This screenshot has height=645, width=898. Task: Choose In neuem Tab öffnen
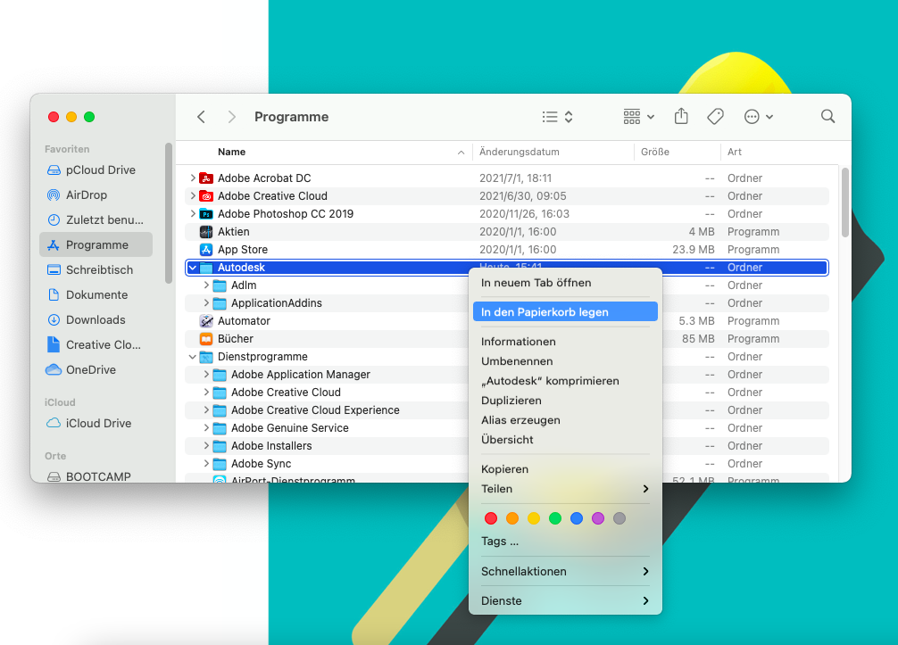pos(565,283)
